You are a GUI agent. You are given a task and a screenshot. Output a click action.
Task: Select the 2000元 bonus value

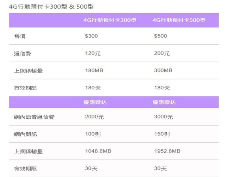pos(94,117)
